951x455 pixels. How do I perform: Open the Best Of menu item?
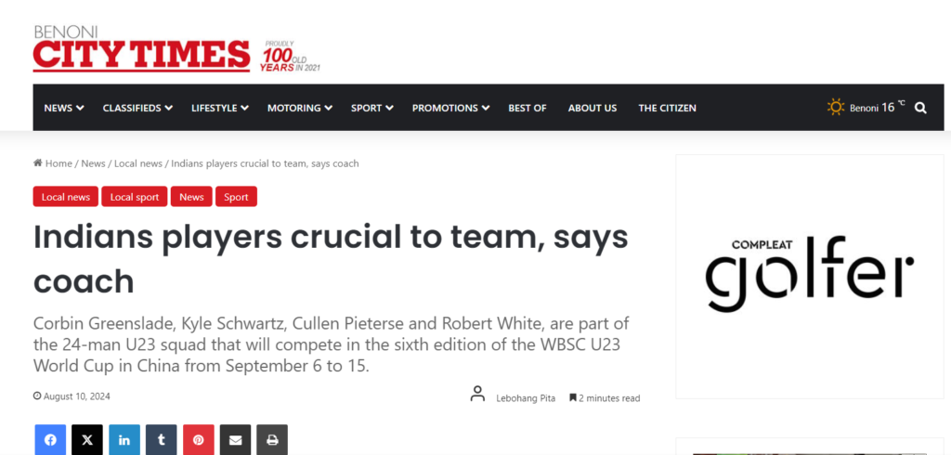[x=528, y=108]
